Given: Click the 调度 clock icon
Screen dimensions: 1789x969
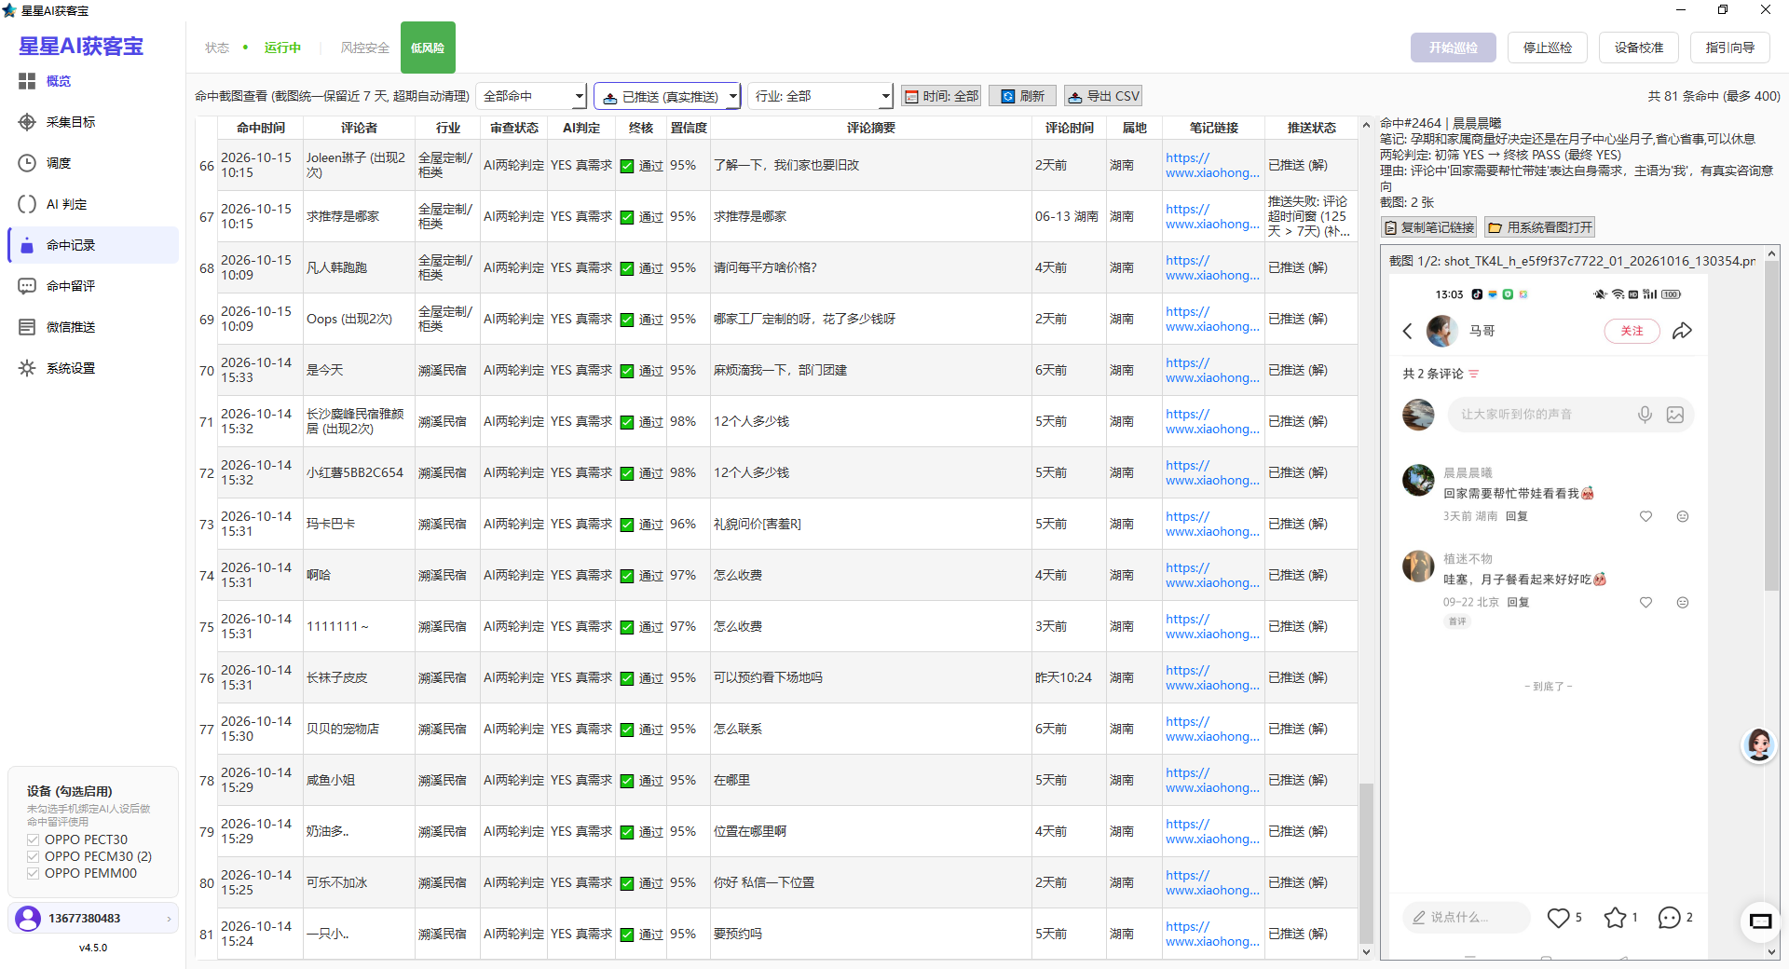Looking at the screenshot, I should coord(27,163).
